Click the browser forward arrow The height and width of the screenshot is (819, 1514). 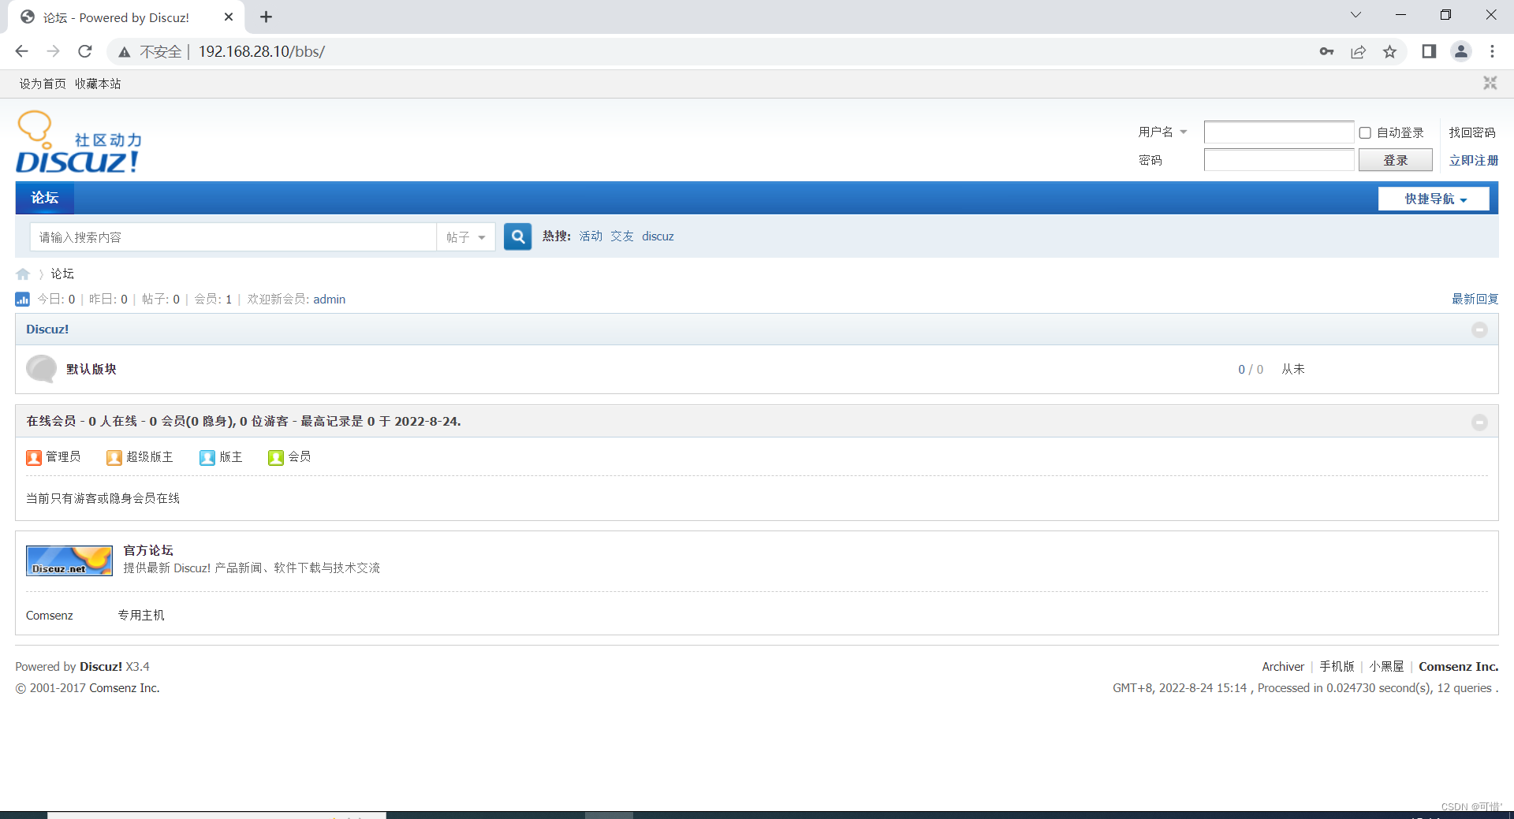(53, 51)
